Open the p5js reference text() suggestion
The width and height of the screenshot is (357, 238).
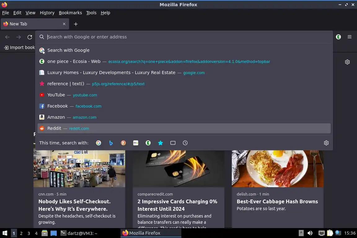pyautogui.click(x=184, y=84)
